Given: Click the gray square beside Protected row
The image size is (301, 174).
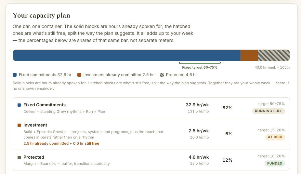Looking at the screenshot, I should click(x=19, y=157).
